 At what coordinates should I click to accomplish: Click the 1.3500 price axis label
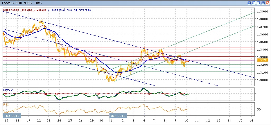[x=262, y=42]
